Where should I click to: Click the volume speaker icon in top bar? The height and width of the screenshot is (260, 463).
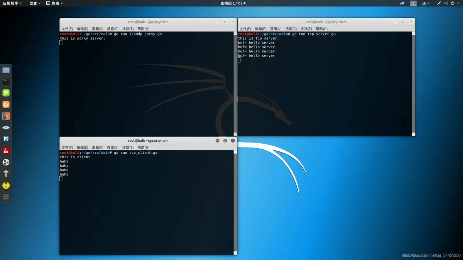tap(446, 3)
